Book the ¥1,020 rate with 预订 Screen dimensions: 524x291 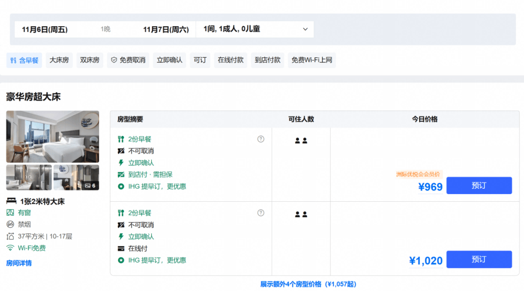[x=479, y=259]
